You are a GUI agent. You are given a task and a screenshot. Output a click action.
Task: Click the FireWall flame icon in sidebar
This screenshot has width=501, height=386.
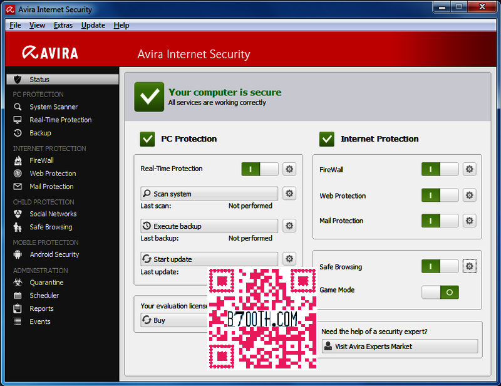(x=18, y=160)
